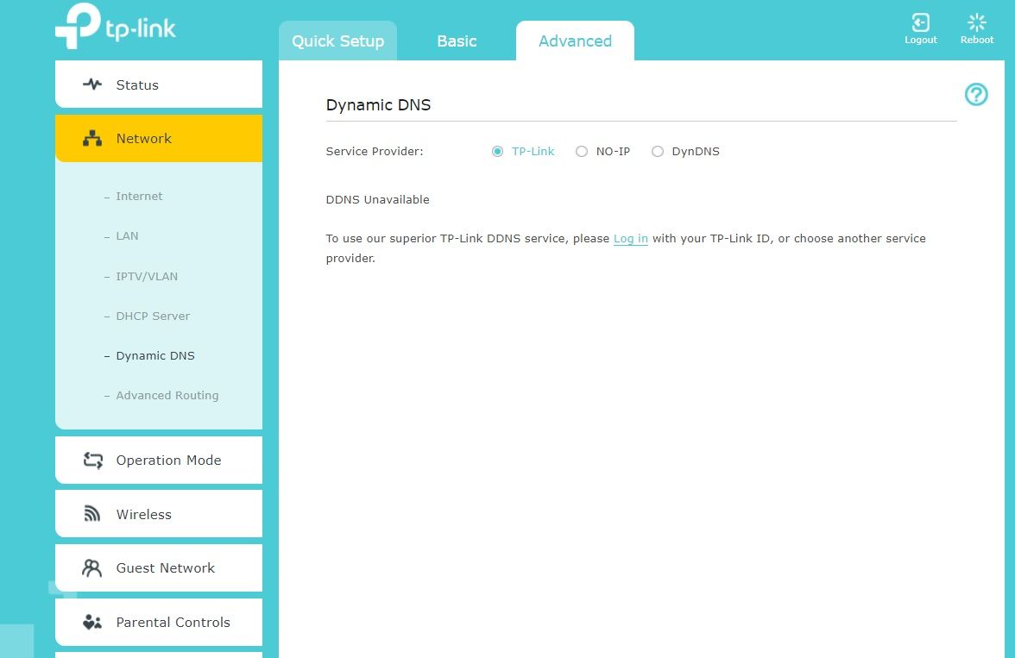Click the Logout icon
This screenshot has height=658, width=1015.
coord(920,22)
